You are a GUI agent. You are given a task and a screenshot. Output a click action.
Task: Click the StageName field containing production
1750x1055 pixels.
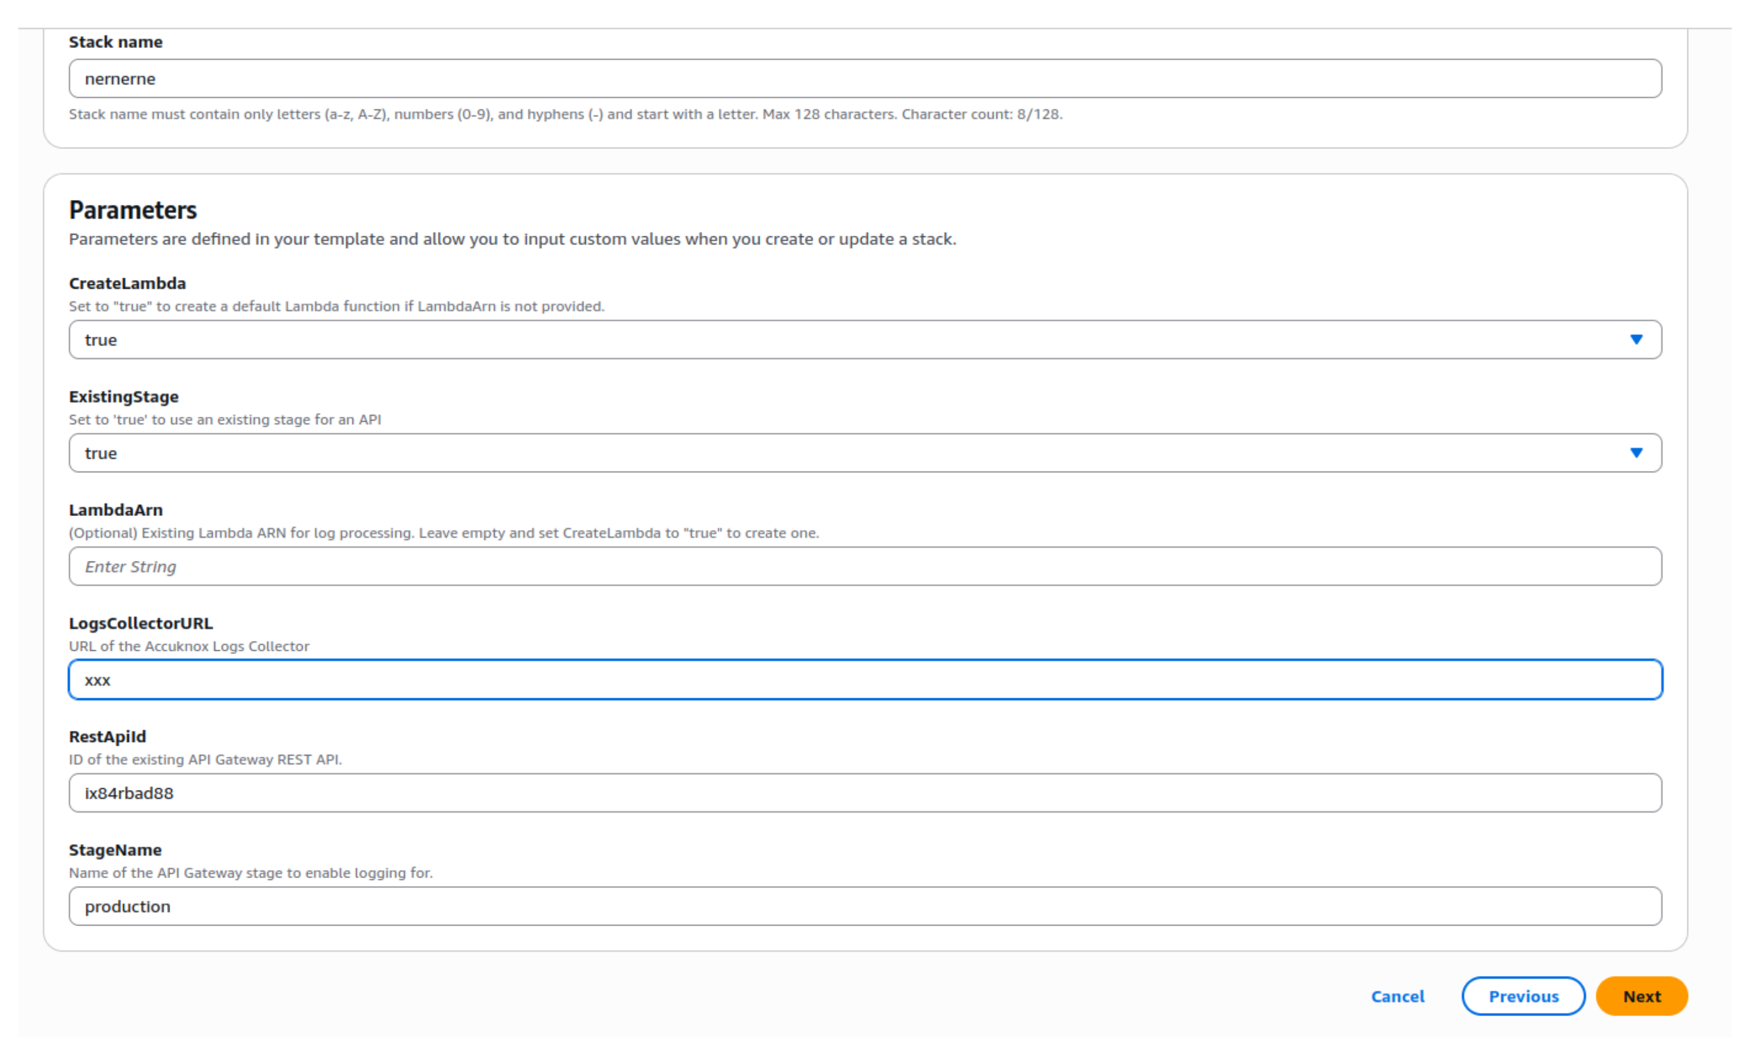click(x=864, y=906)
